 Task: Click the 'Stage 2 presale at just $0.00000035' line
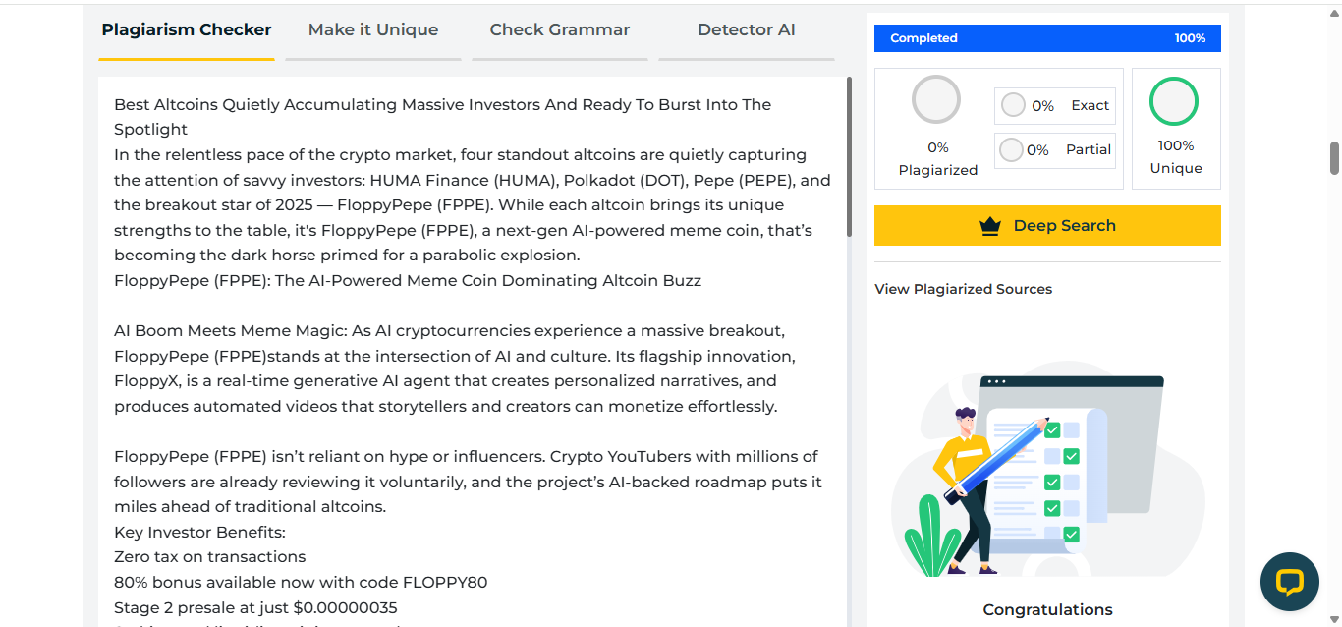click(255, 607)
